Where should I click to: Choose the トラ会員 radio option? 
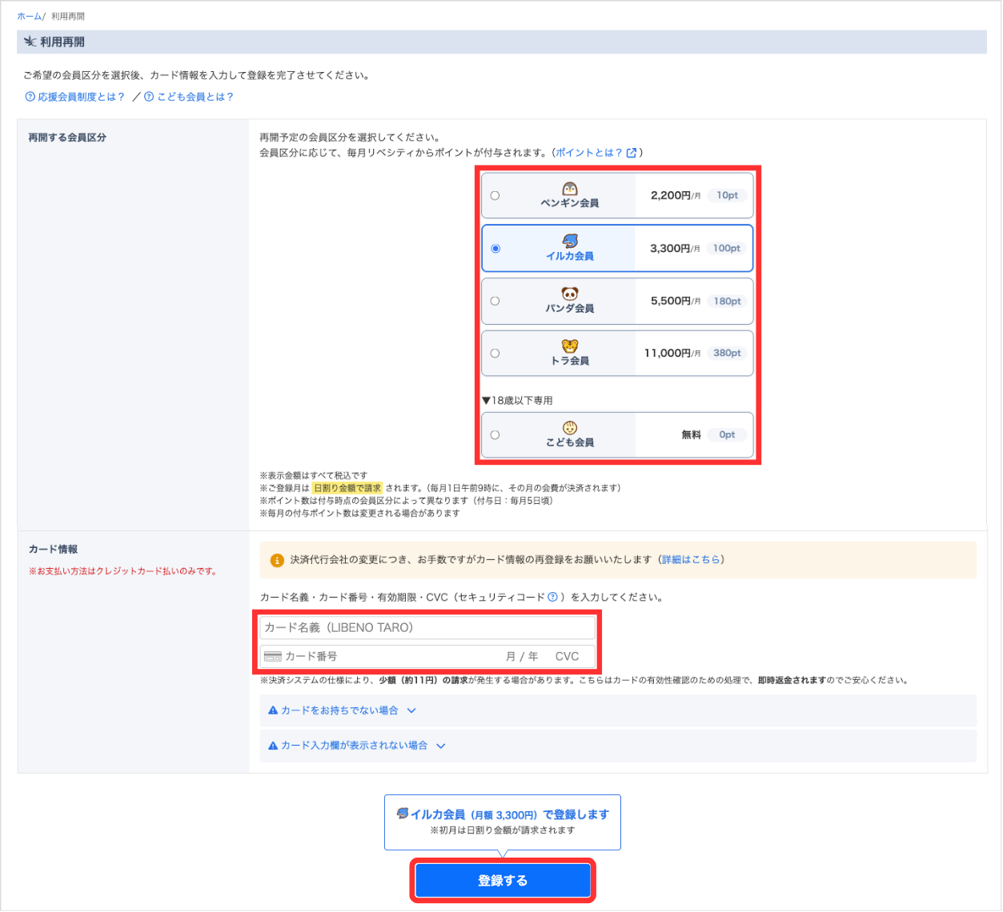495,353
